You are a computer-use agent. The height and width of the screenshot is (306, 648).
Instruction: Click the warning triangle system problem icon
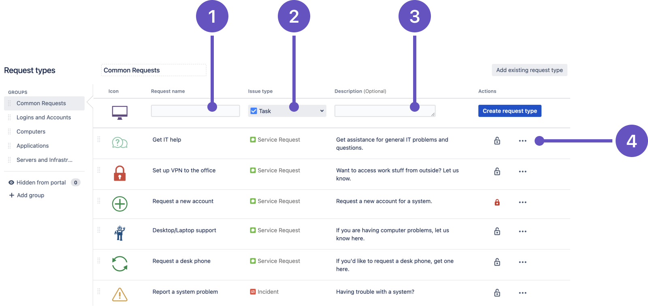pos(119,294)
